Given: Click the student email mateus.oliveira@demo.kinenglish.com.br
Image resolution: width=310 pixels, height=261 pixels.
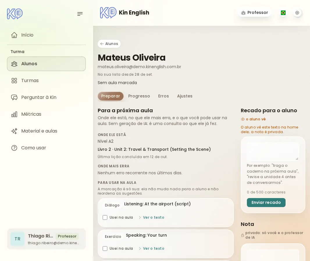Looking at the screenshot, I should (x=139, y=67).
